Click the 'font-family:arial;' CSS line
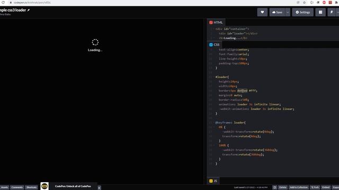The width and height of the screenshot is (339, 190). pyautogui.click(x=234, y=54)
